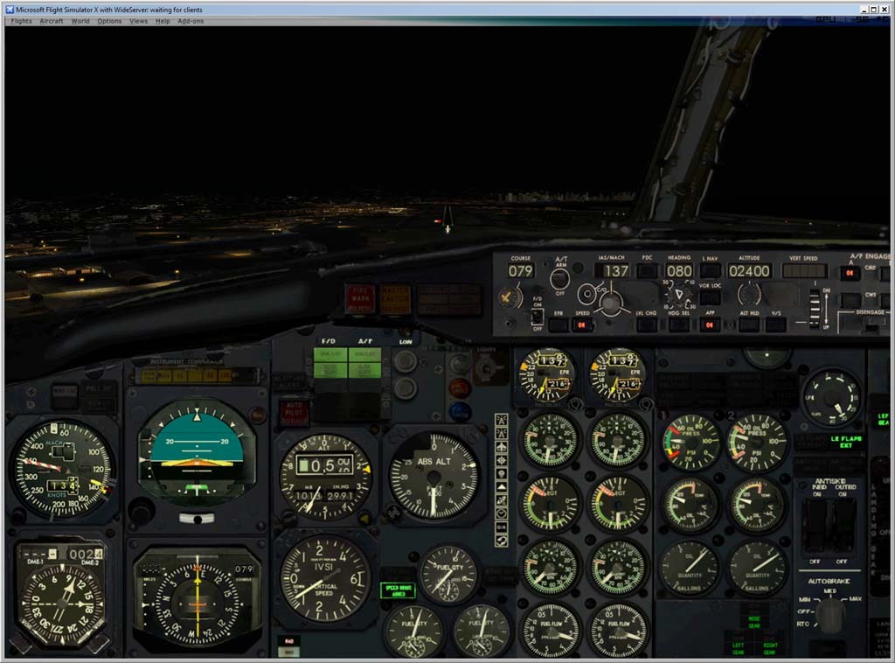Click the green LE FLAPS EXT light

tap(845, 442)
